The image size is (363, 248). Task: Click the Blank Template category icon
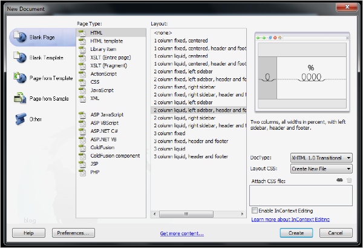coord(20,57)
